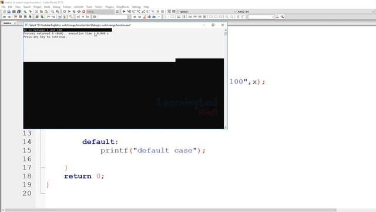The height and width of the screenshot is (212, 376).
Task: Click the Step out debug icon
Action: pyautogui.click(x=143, y=12)
